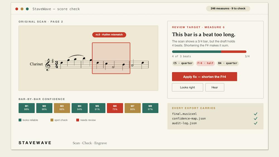The image size is (279, 157).
Task: Click the Looks right button
Action: (187, 87)
